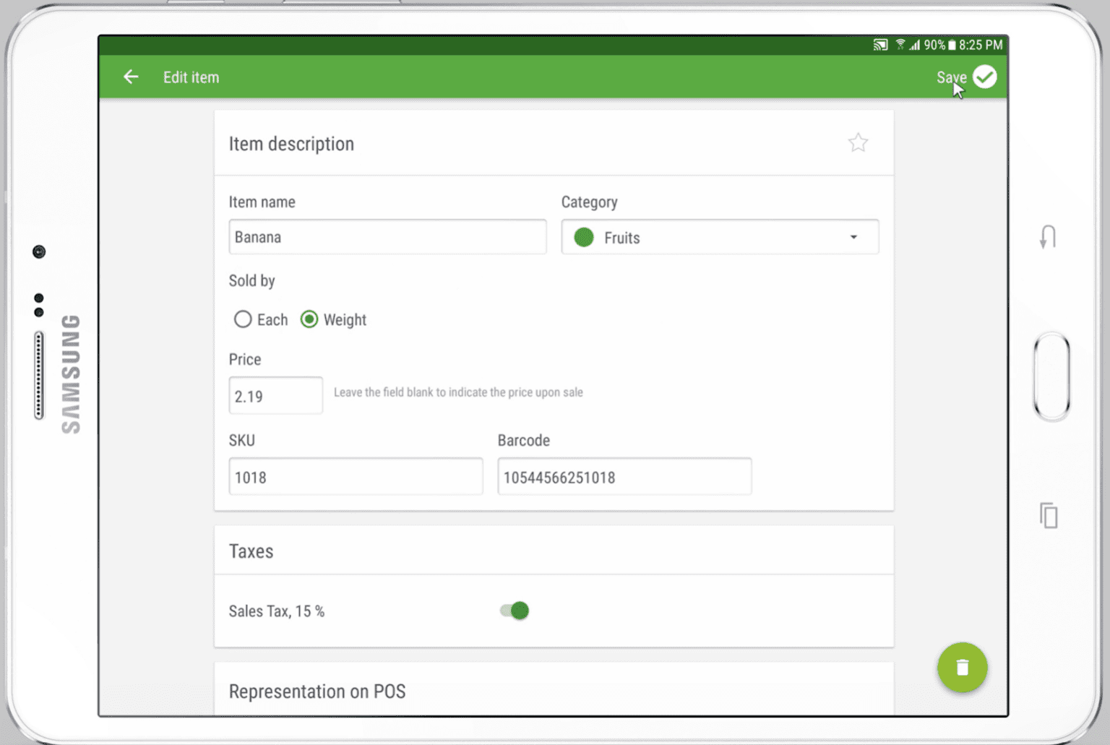1110x745 pixels.
Task: Click the Item name field showing Banana
Action: [x=387, y=236]
